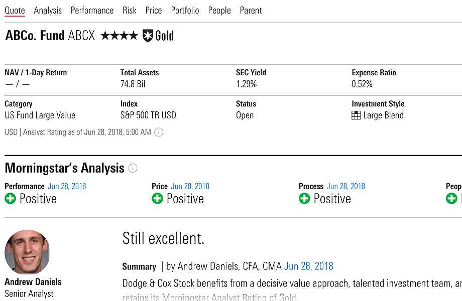
Task: Open the Quote tab
Action: 15,11
